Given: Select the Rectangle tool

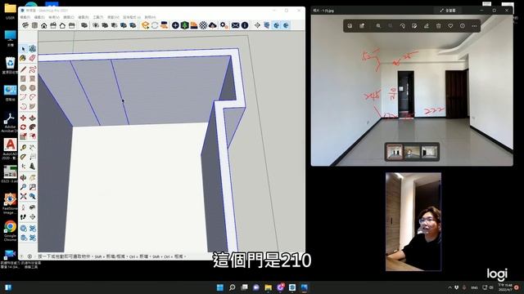Looking at the screenshot, I should (23, 78).
